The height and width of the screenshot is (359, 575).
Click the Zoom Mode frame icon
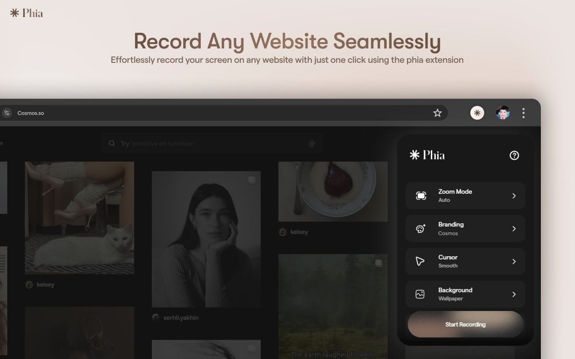tap(421, 196)
